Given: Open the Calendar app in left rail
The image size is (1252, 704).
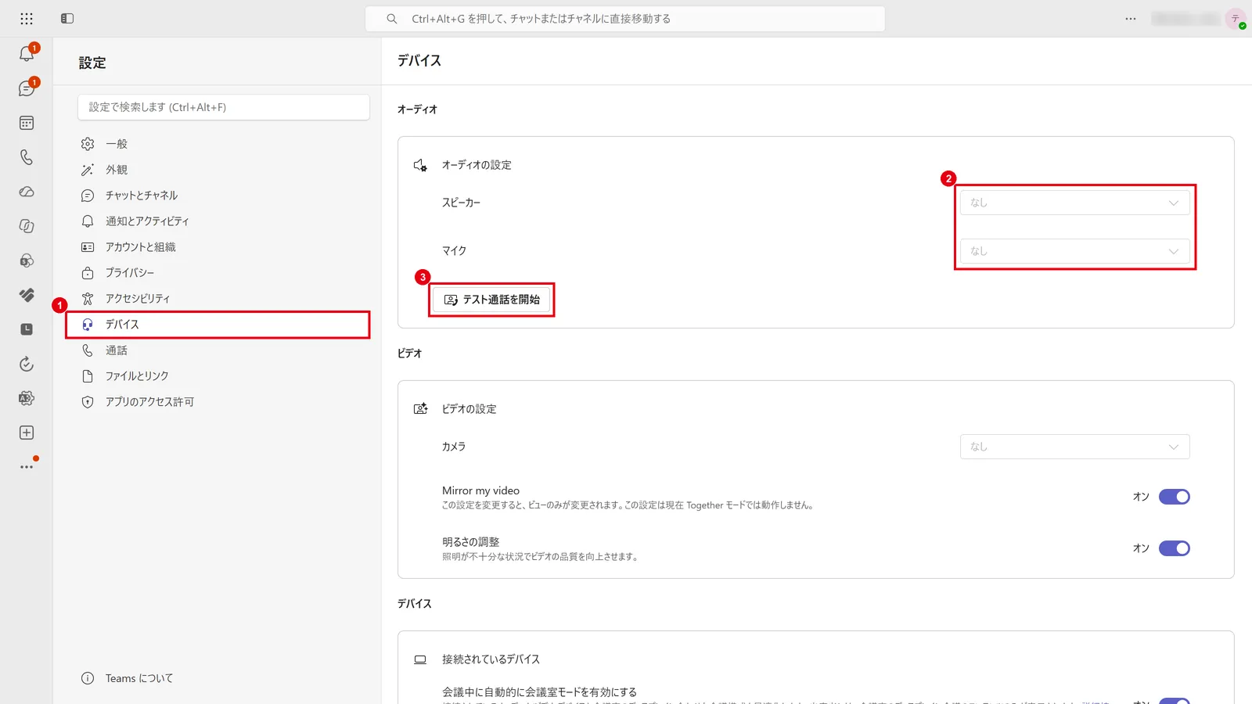Looking at the screenshot, I should pyautogui.click(x=27, y=123).
